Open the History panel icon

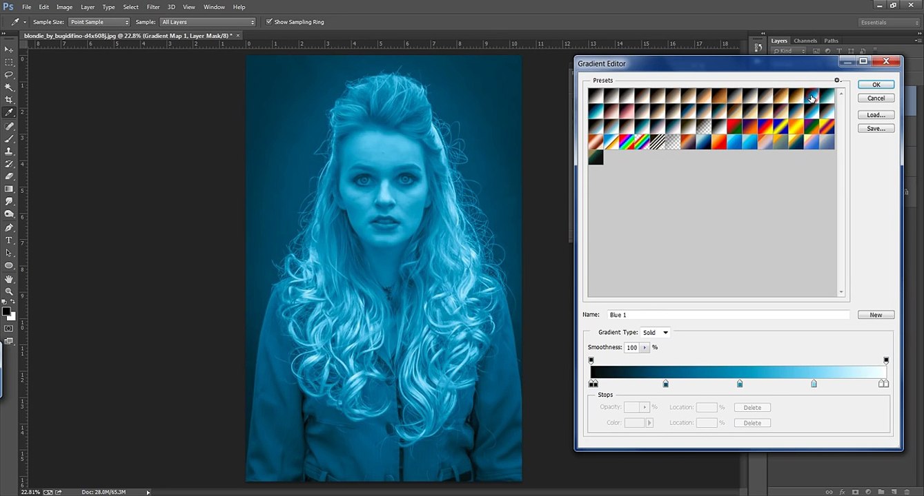pos(758,48)
